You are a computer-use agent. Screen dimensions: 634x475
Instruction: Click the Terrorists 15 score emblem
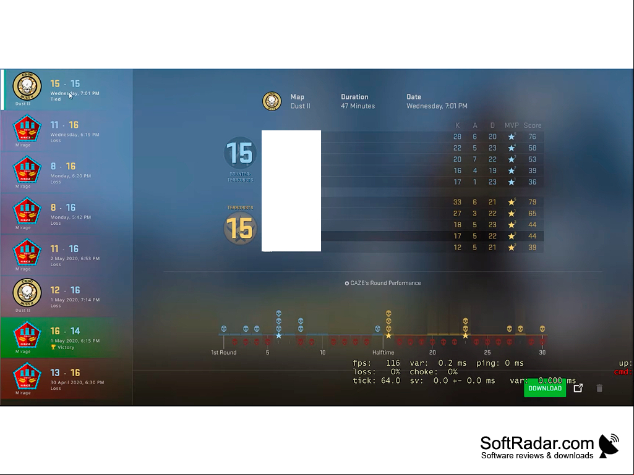coord(240,228)
